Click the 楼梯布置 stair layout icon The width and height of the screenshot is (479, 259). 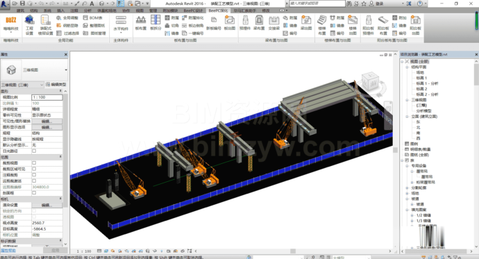tap(322, 25)
